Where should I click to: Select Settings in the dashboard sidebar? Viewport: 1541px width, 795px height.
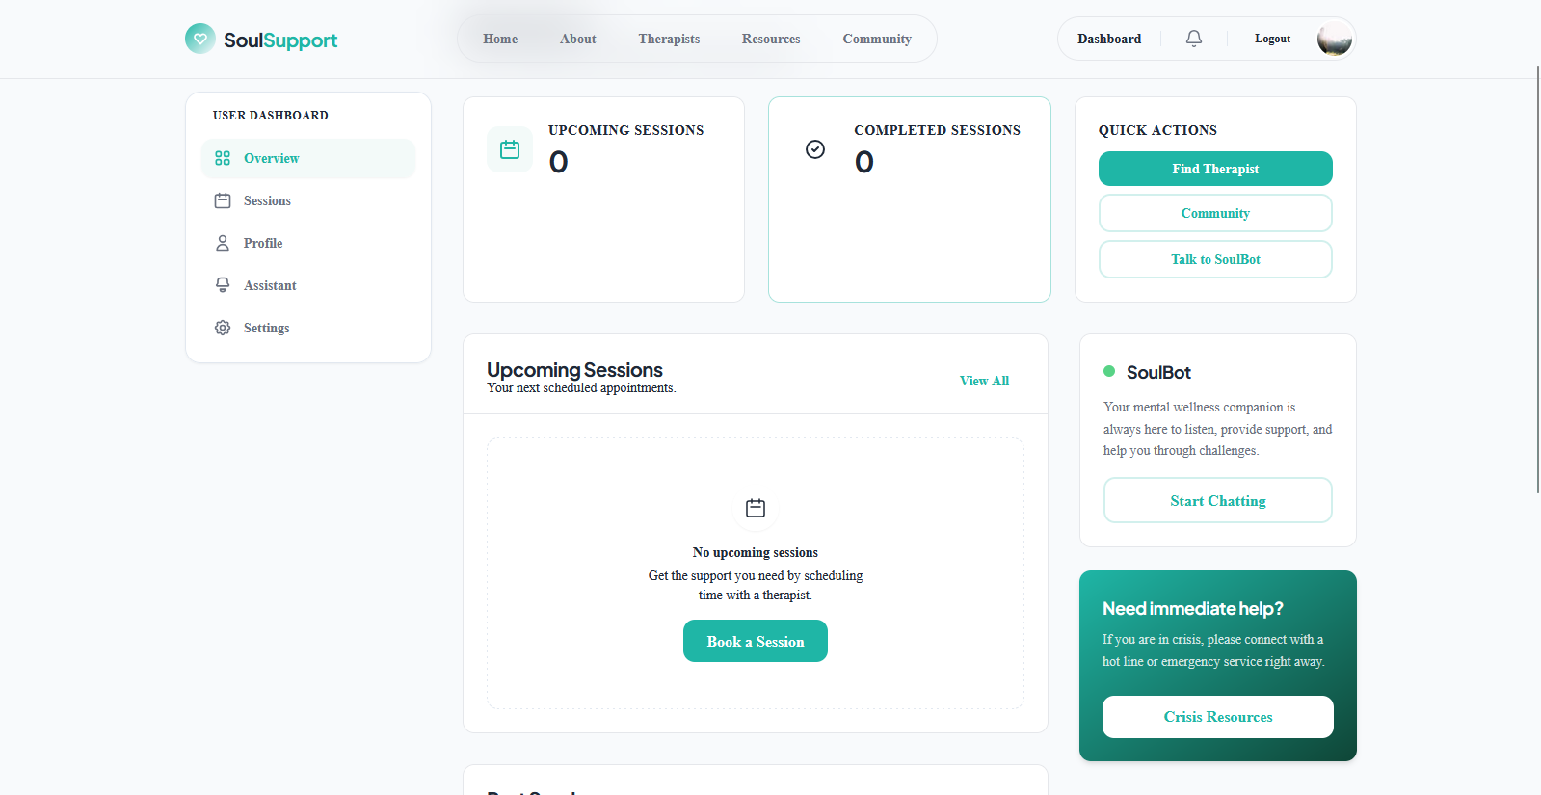click(x=308, y=328)
